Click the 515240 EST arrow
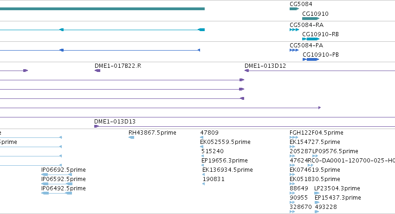The width and height of the screenshot is (395, 214). pyautogui.click(x=202, y=156)
